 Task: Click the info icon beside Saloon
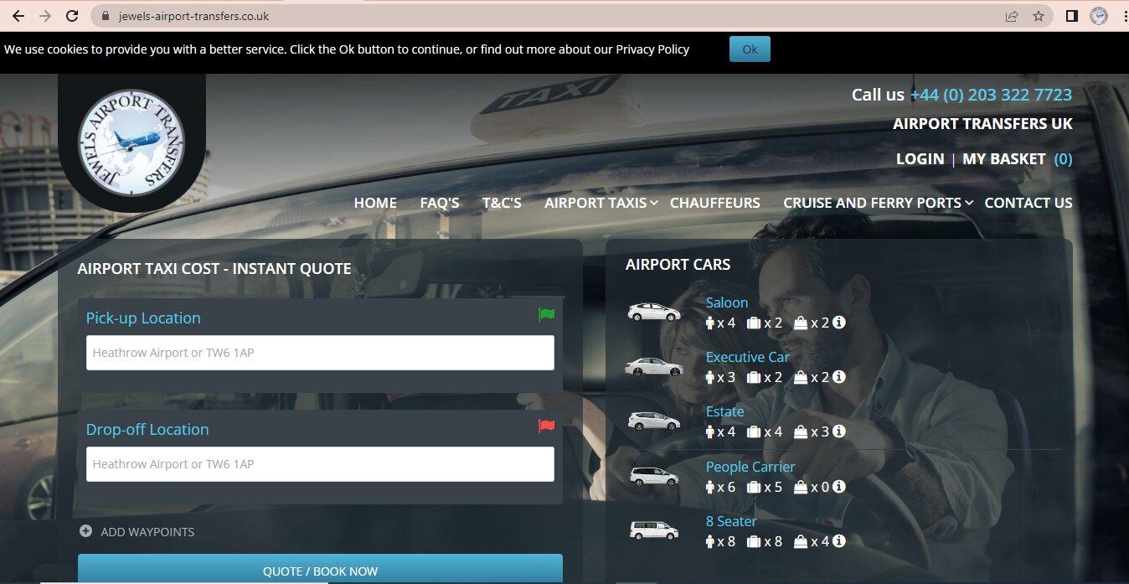(x=838, y=323)
